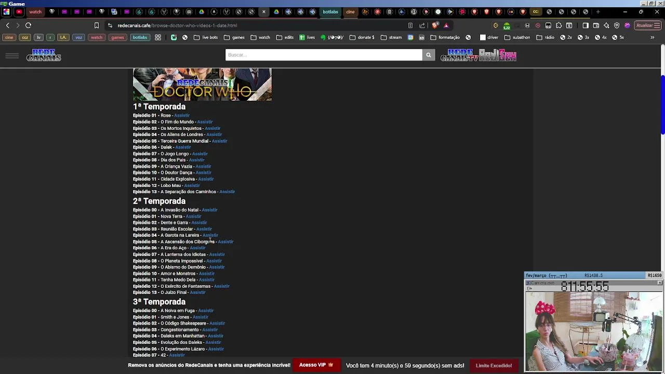The height and width of the screenshot is (374, 665).
Task: Open the 'rádio' bookmark folder
Action: [x=545, y=37]
